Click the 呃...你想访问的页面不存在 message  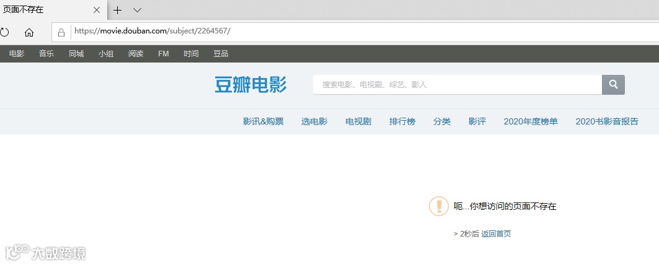(x=505, y=207)
